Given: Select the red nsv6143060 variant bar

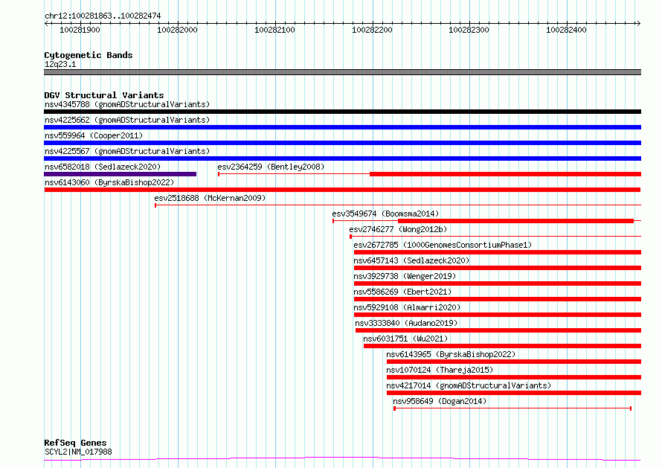Looking at the screenshot, I should (x=342, y=190).
